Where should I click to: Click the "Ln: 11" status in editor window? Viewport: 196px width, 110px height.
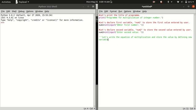[186, 109]
